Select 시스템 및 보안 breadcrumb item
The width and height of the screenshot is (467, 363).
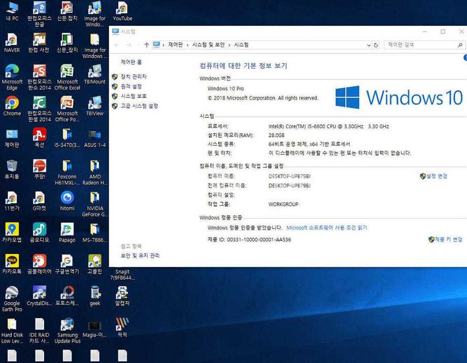point(208,45)
